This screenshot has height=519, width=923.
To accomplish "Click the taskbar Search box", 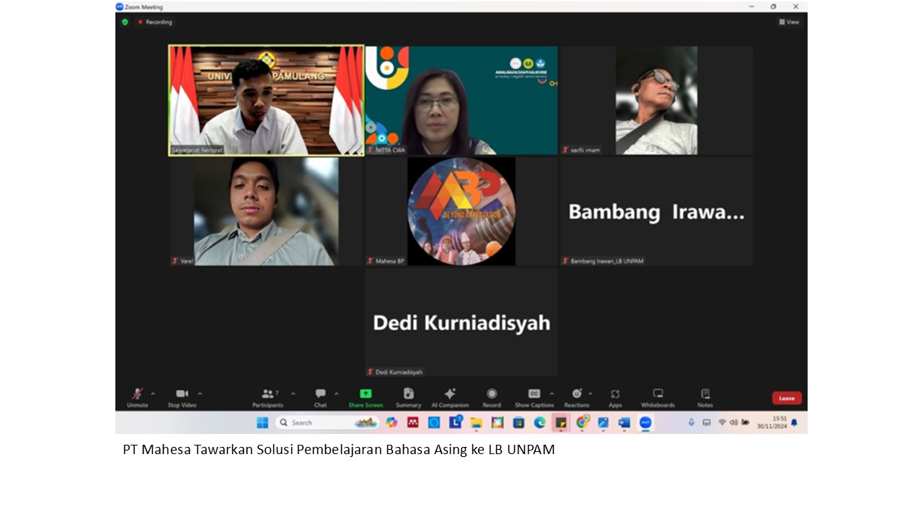I will [x=327, y=422].
